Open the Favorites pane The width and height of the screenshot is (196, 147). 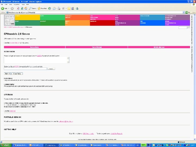pos(42,8)
